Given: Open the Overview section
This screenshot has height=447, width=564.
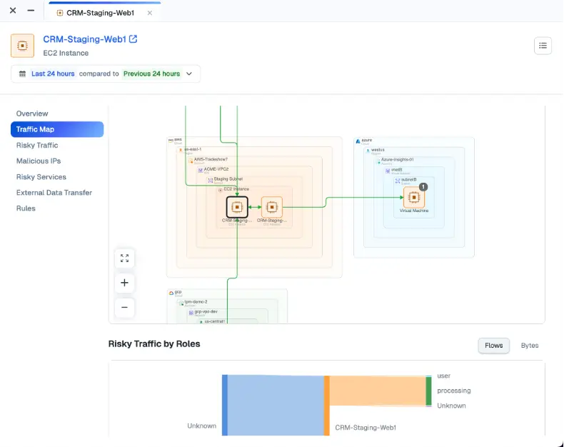Looking at the screenshot, I should [32, 114].
